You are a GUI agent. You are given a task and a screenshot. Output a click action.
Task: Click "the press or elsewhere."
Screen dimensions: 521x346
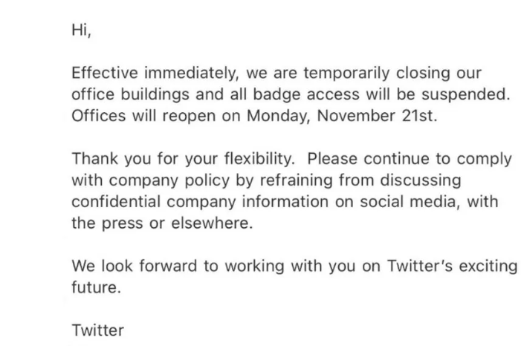coord(162,223)
